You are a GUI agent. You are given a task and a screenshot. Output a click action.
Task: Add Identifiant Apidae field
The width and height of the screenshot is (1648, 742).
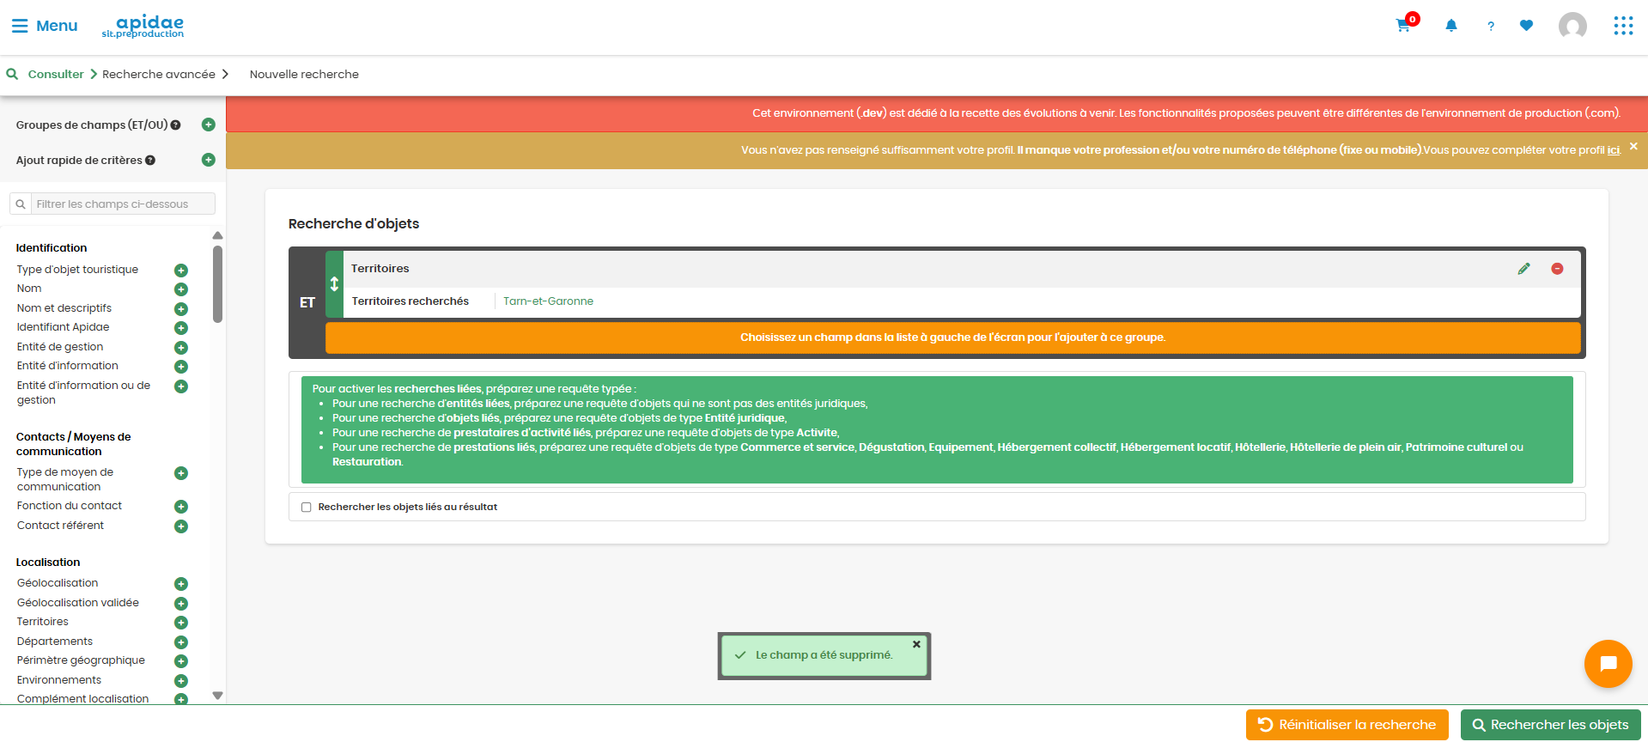coord(181,328)
